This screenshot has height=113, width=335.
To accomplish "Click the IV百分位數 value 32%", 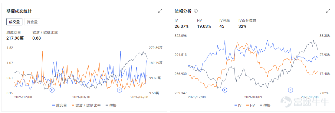I will (x=242, y=27).
